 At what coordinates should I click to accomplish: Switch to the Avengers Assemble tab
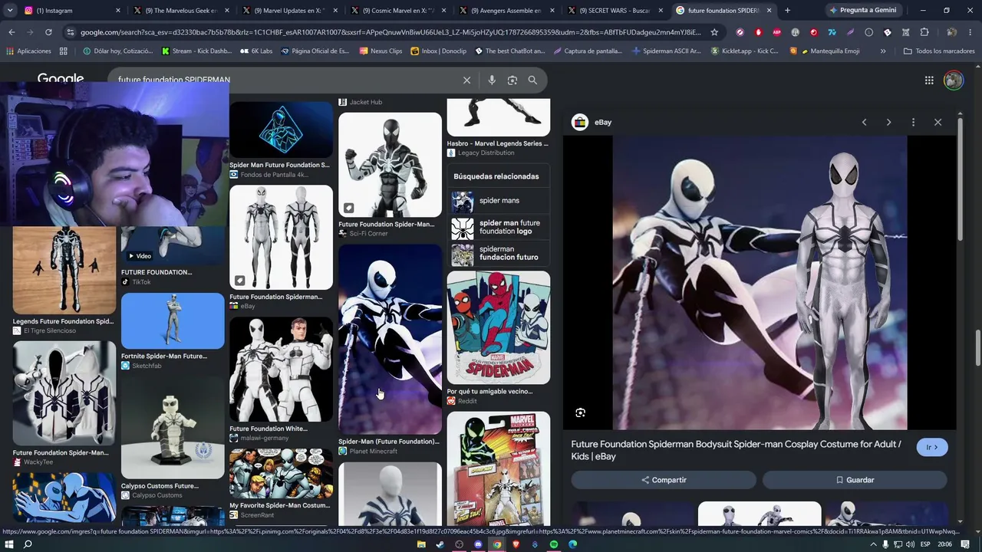click(x=507, y=11)
